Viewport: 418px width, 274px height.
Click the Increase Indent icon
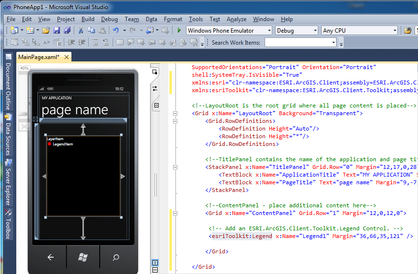coord(81,42)
